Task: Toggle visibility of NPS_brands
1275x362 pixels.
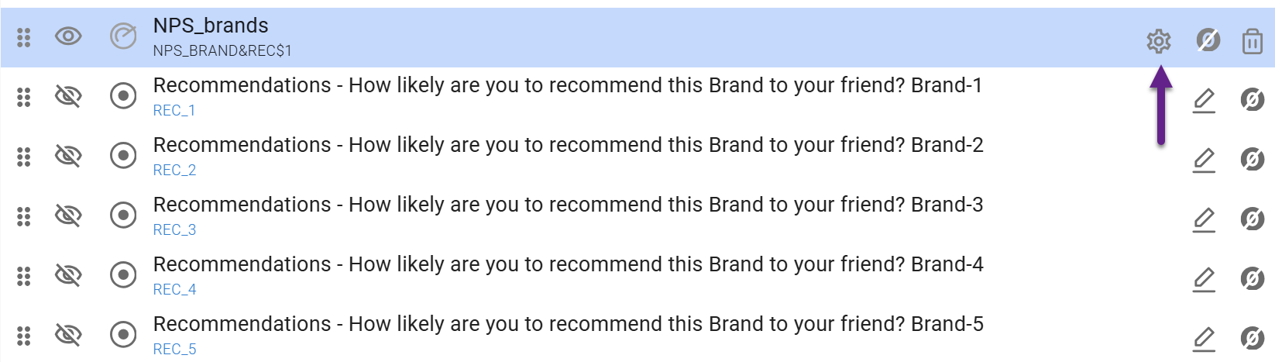Action: (68, 36)
